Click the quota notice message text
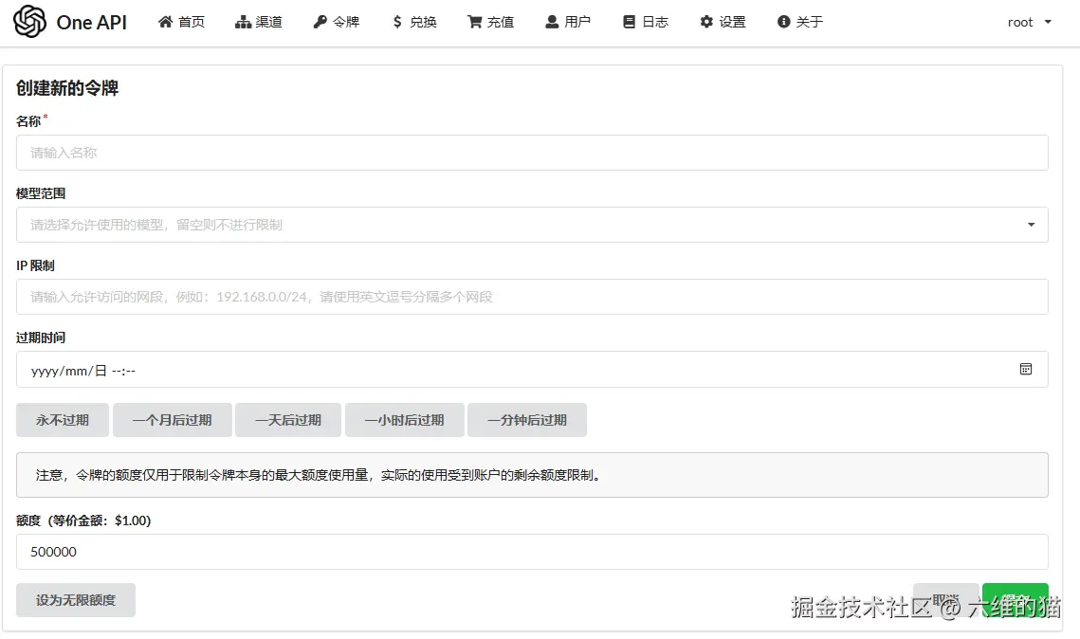This screenshot has height=639, width=1080. (320, 475)
